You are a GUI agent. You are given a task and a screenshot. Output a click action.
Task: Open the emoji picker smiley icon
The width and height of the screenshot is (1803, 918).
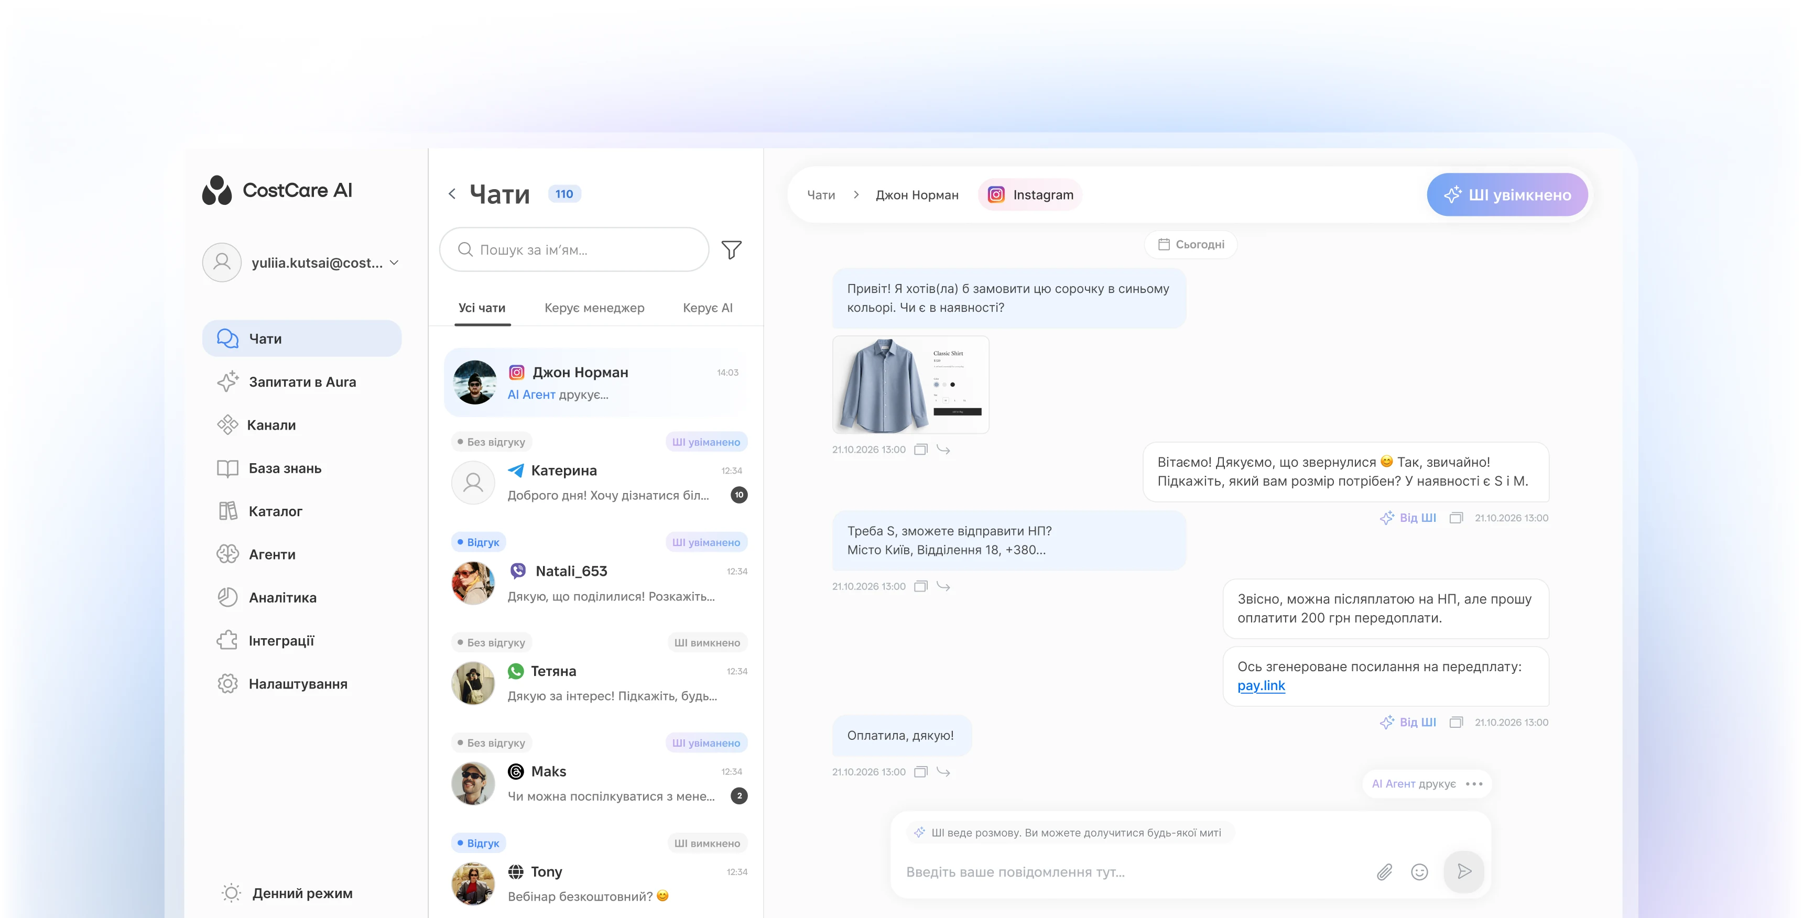click(x=1419, y=872)
